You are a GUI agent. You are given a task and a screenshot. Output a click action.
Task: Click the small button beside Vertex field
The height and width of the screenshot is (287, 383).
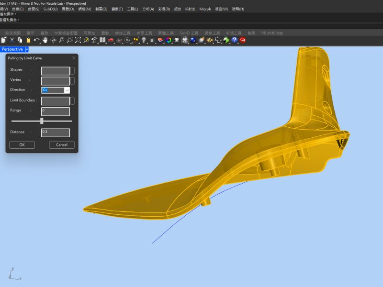pyautogui.click(x=72, y=80)
